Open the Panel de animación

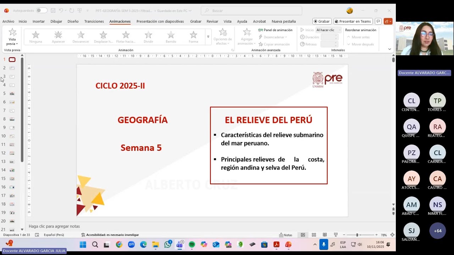[x=275, y=30]
